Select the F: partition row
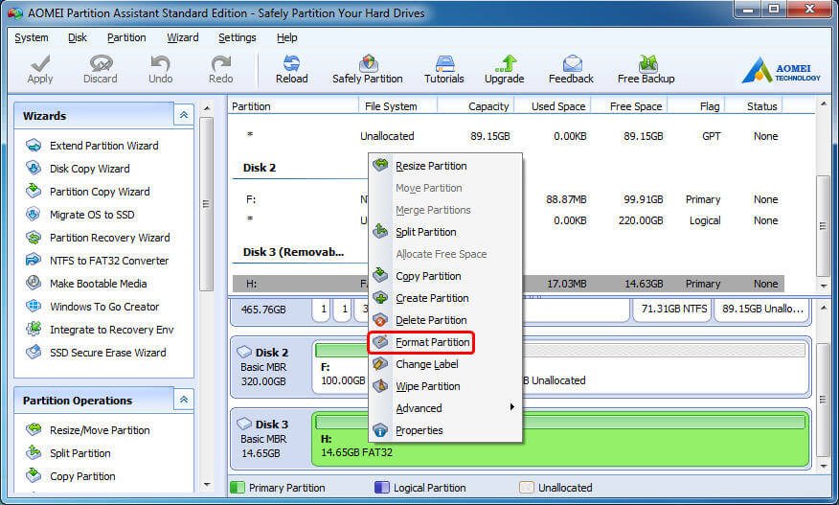 pyautogui.click(x=509, y=199)
